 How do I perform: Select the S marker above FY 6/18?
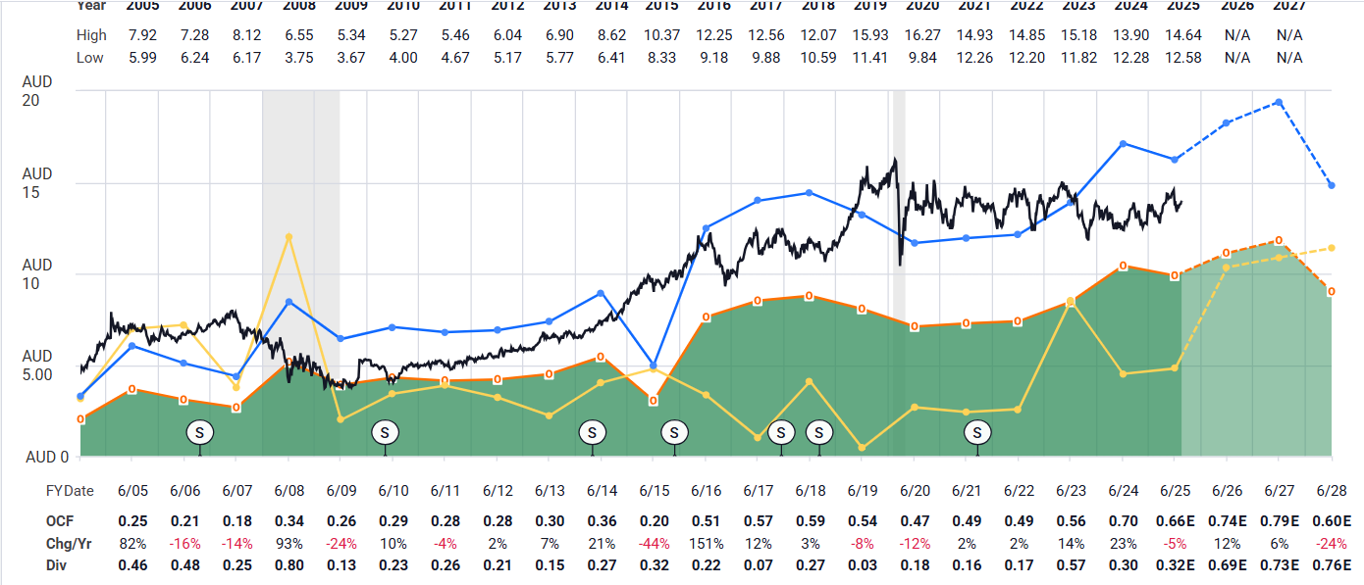[818, 432]
